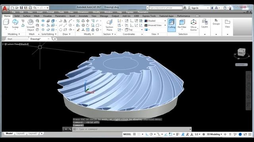Viewport: 254px width, 142px height.
Task: Click the Move Gizmo tool
Action: [193, 25]
